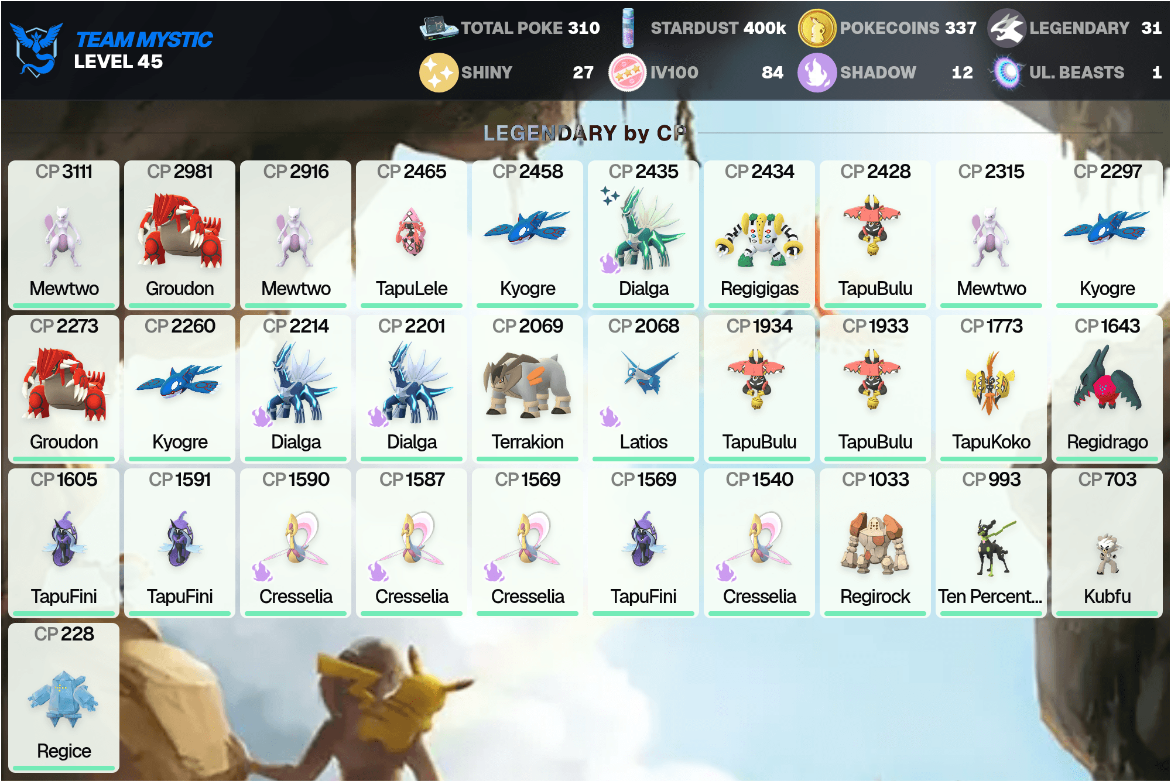Open the Mewtwo card with CP 2916
Image resolution: width=1171 pixels, height=781 pixels.
(296, 235)
